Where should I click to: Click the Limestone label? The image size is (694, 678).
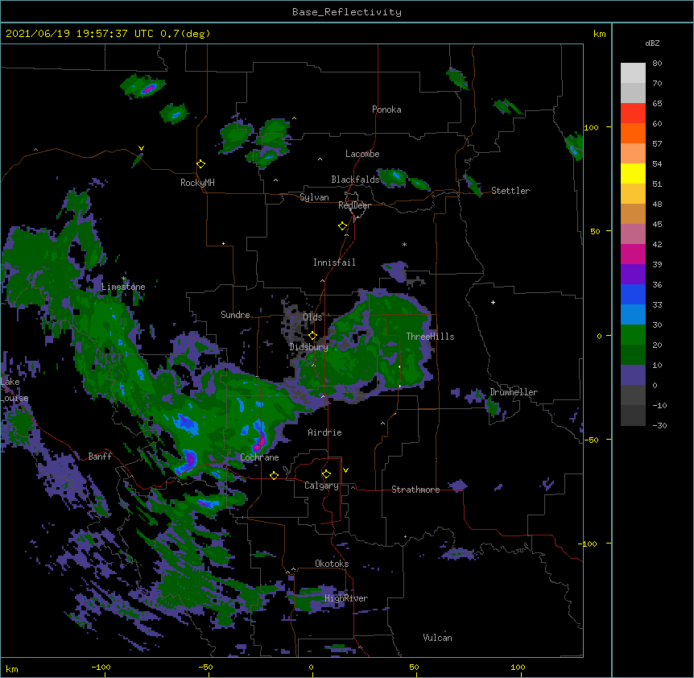pos(123,287)
